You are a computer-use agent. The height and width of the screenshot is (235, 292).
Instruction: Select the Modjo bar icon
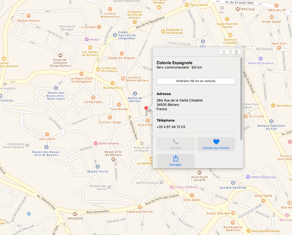pyautogui.click(x=87, y=39)
